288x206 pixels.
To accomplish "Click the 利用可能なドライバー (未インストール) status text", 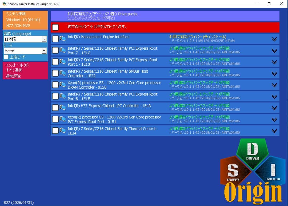I will [x=198, y=37].
